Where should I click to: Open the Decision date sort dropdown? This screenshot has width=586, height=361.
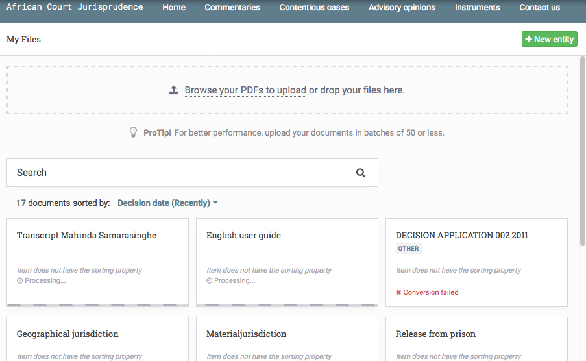[x=167, y=203]
